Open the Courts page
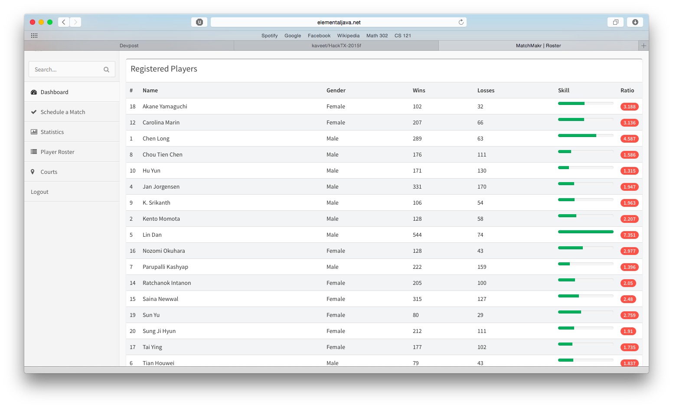Viewport: 673px width, 408px height. click(x=72, y=172)
